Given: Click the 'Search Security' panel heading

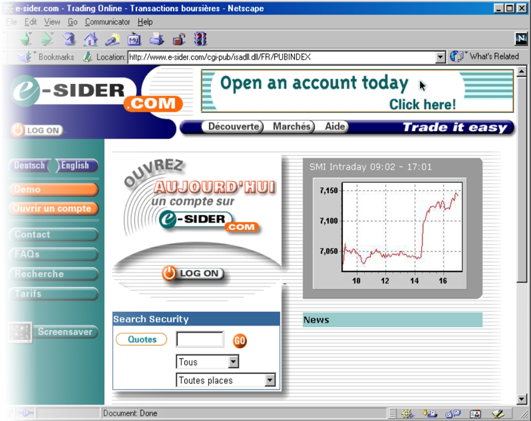Looking at the screenshot, I should (x=151, y=319).
